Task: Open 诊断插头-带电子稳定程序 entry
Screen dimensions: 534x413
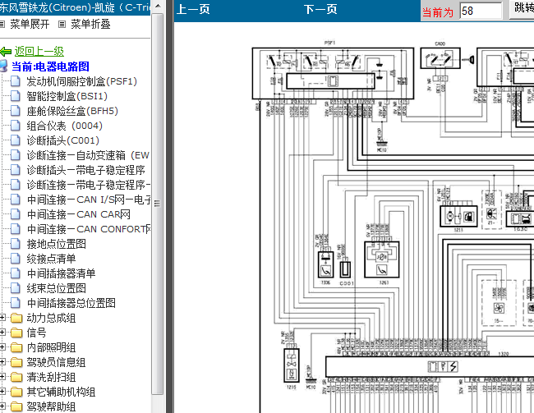Action: pos(85,170)
